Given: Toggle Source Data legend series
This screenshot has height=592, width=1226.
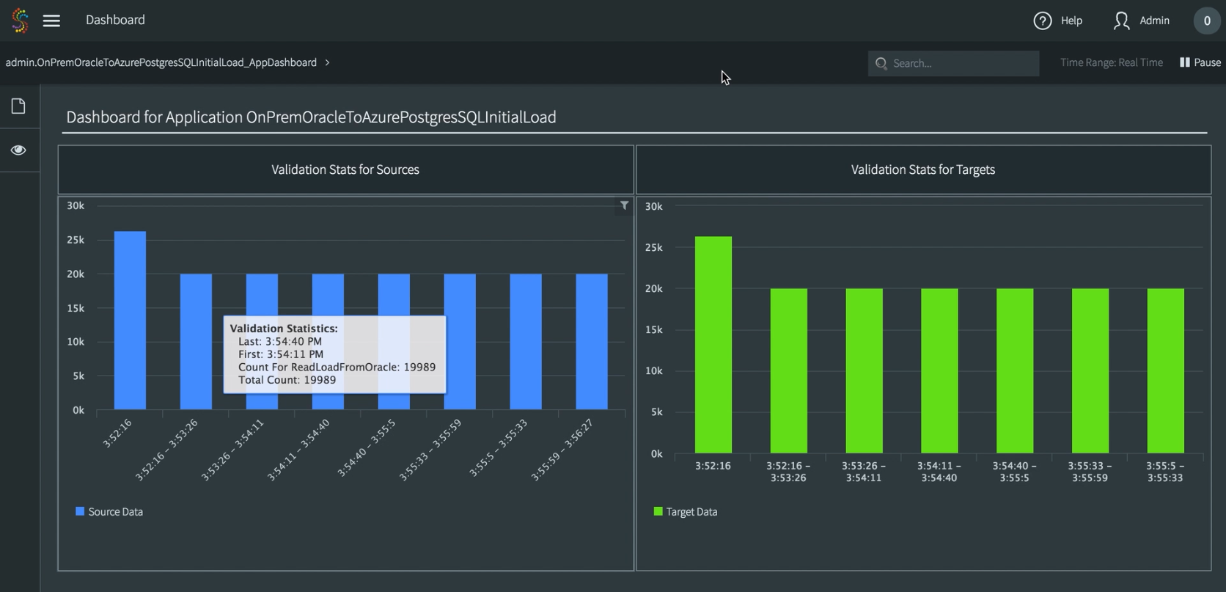Looking at the screenshot, I should click(x=109, y=511).
